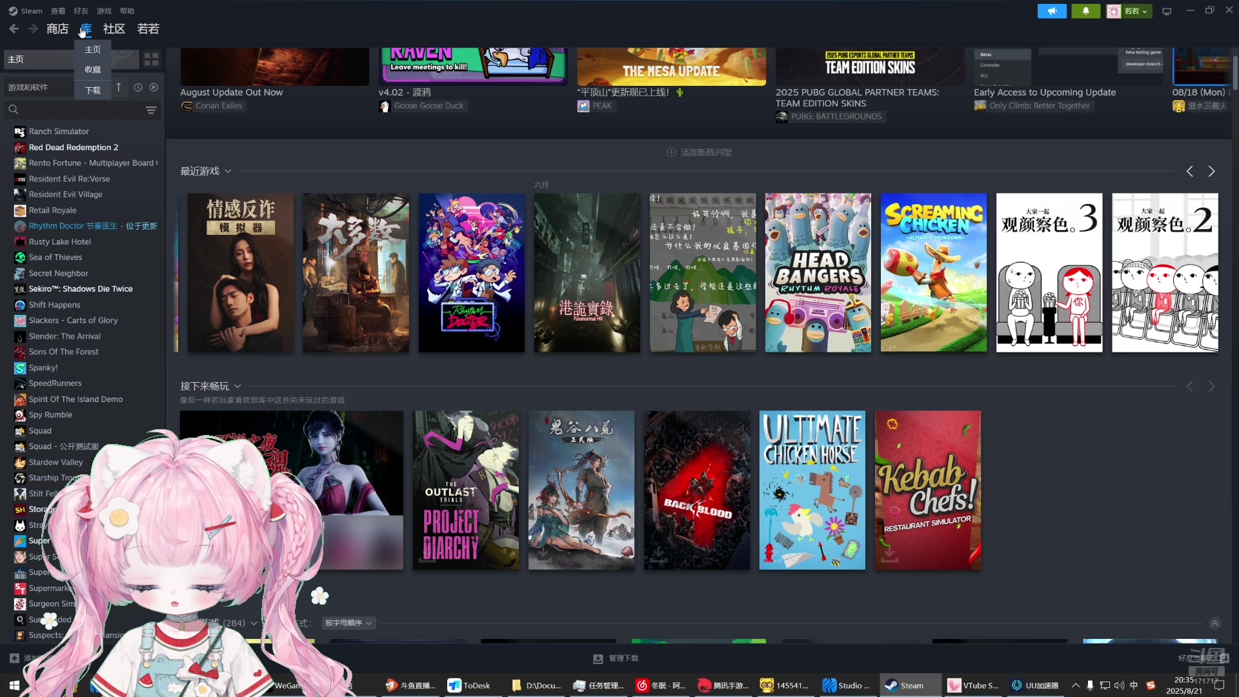Viewport: 1239px width, 697px height.
Task: Click the PUBG: BATTLEGROUNDS game tag icon
Action: point(781,117)
